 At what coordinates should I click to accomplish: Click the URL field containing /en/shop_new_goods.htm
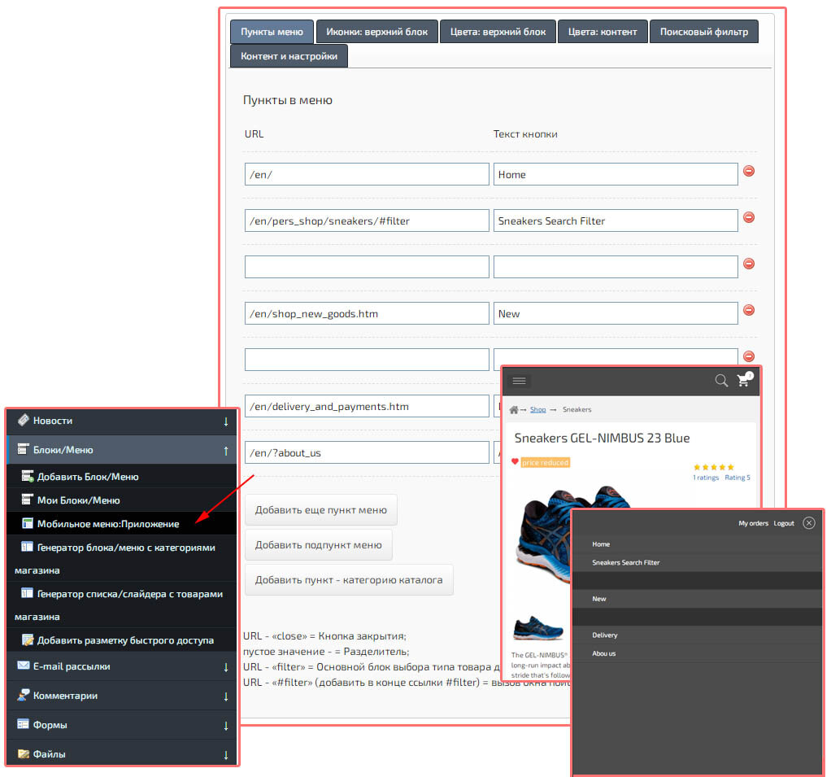(x=366, y=313)
